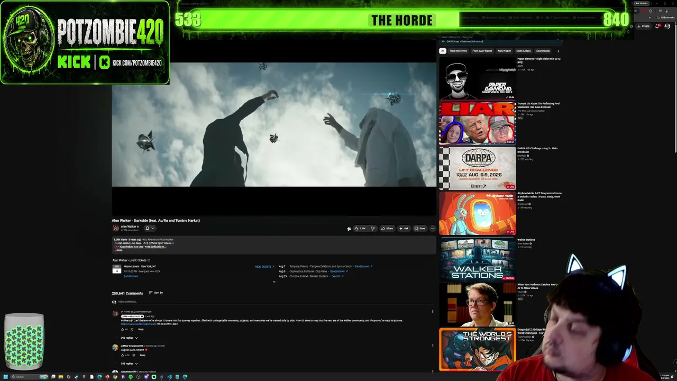This screenshot has height=381, width=677.
Task: Dislike the pinned Alan Walker comment
Action: [x=132, y=329]
